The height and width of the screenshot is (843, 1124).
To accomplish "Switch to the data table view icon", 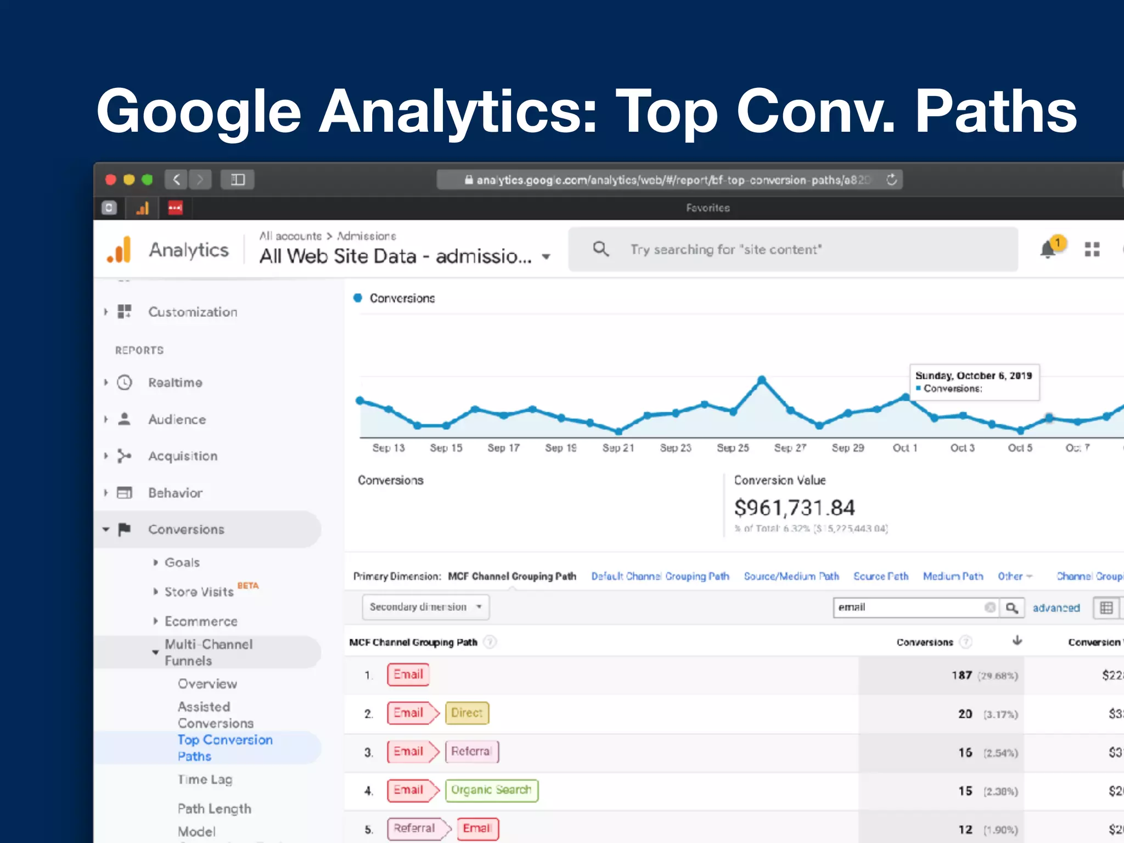I will tap(1106, 608).
